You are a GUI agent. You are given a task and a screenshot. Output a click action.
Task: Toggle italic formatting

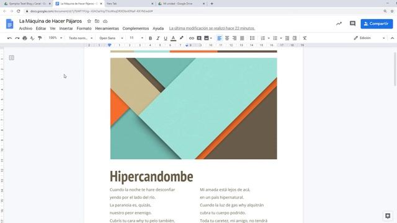click(158, 38)
